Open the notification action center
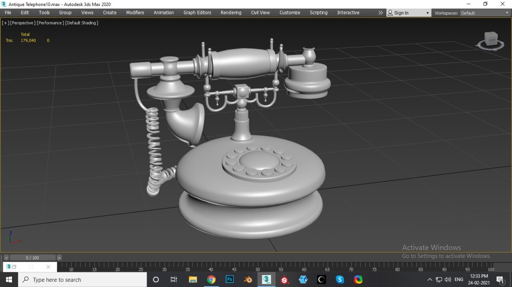The image size is (512, 287). [500, 280]
